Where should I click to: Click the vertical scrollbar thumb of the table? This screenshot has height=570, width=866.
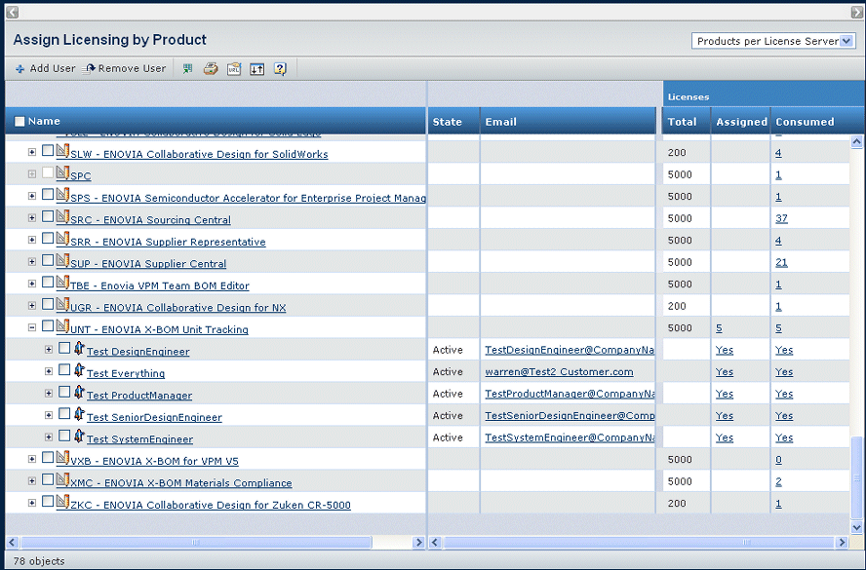pyautogui.click(x=856, y=477)
